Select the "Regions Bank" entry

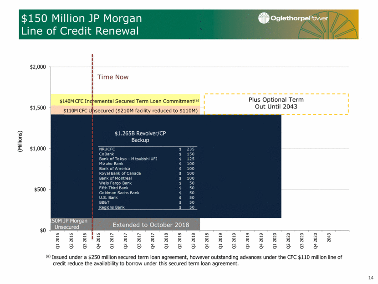pyautogui.click(x=112, y=207)
